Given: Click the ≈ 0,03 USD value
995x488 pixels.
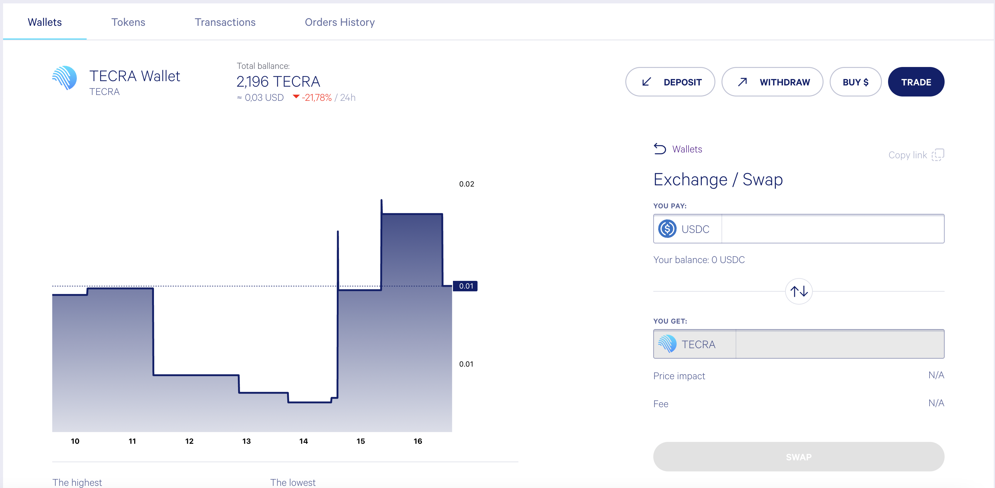Looking at the screenshot, I should pyautogui.click(x=260, y=98).
